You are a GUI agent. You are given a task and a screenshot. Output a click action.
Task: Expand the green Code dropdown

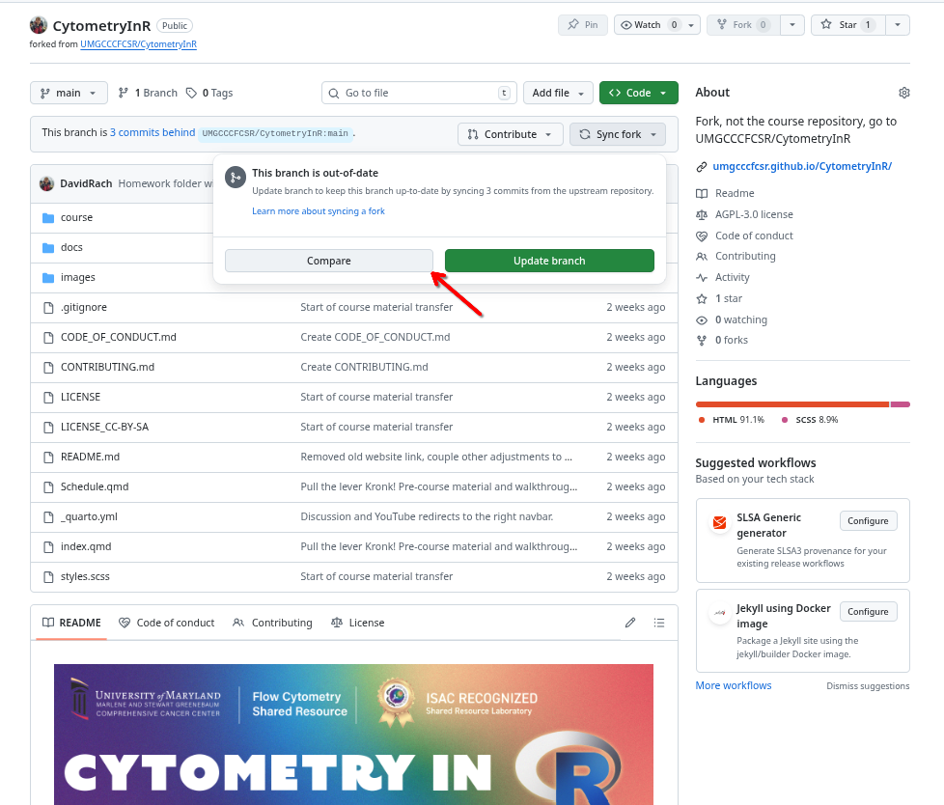point(638,93)
